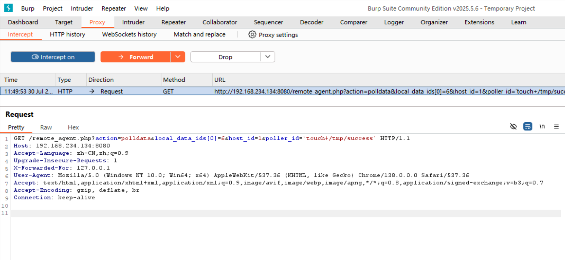Click the Burp Suite logo icon
The width and height of the screenshot is (565, 260).
(8, 8)
